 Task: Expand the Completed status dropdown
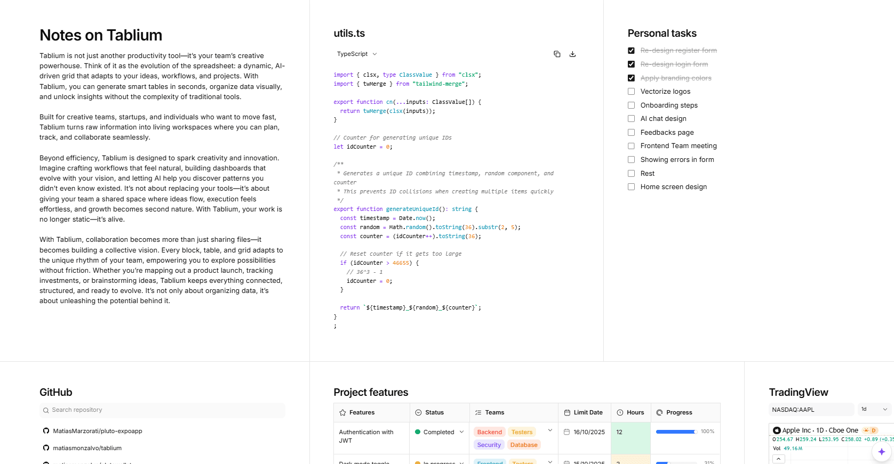(x=461, y=432)
